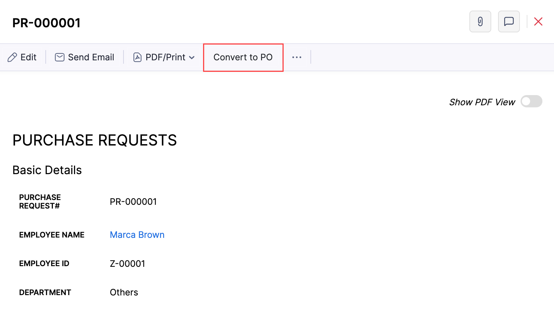
Task: Open more actions via the ellipsis icon
Action: point(296,57)
